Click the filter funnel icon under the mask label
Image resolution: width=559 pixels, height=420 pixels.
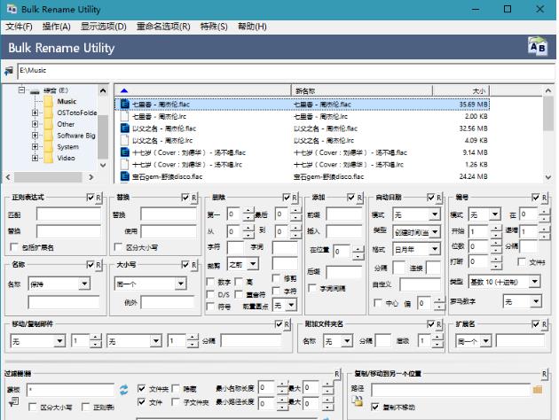click(x=13, y=402)
